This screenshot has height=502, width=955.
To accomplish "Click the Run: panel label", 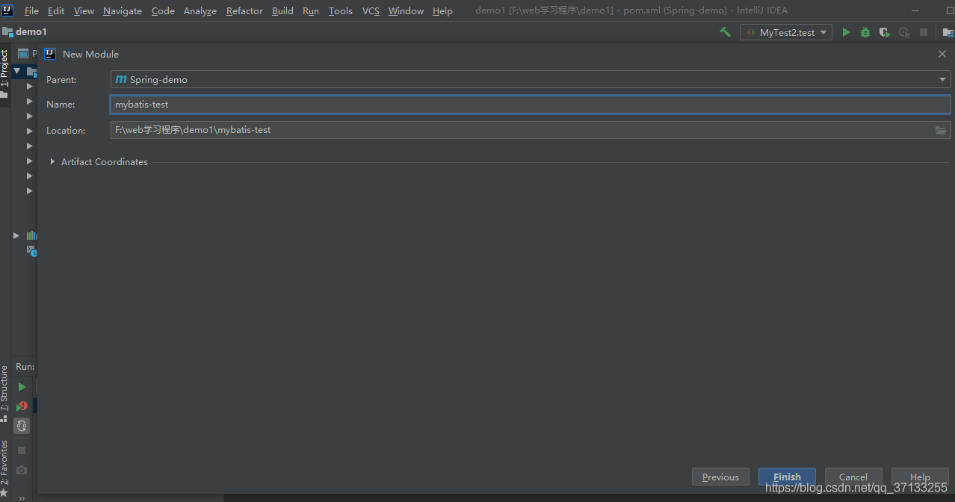I will click(x=25, y=367).
